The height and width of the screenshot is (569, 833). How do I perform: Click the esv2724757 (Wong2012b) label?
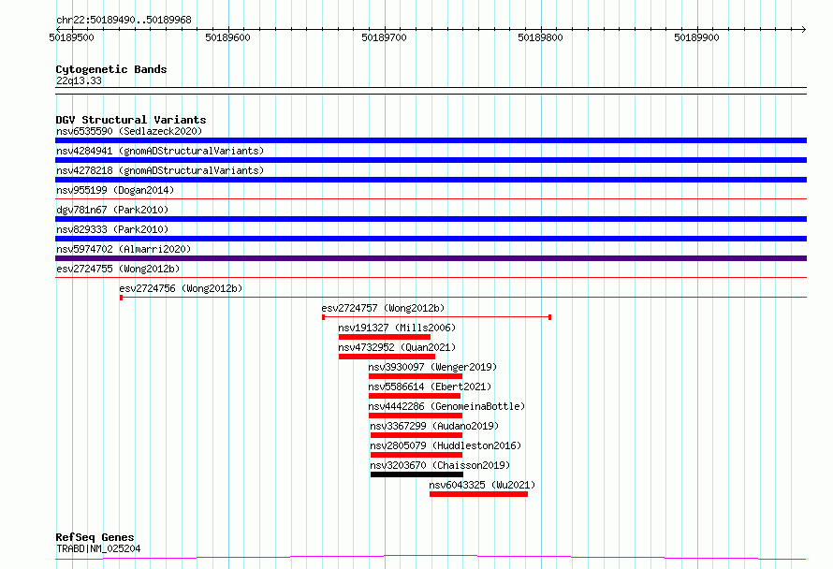click(383, 308)
